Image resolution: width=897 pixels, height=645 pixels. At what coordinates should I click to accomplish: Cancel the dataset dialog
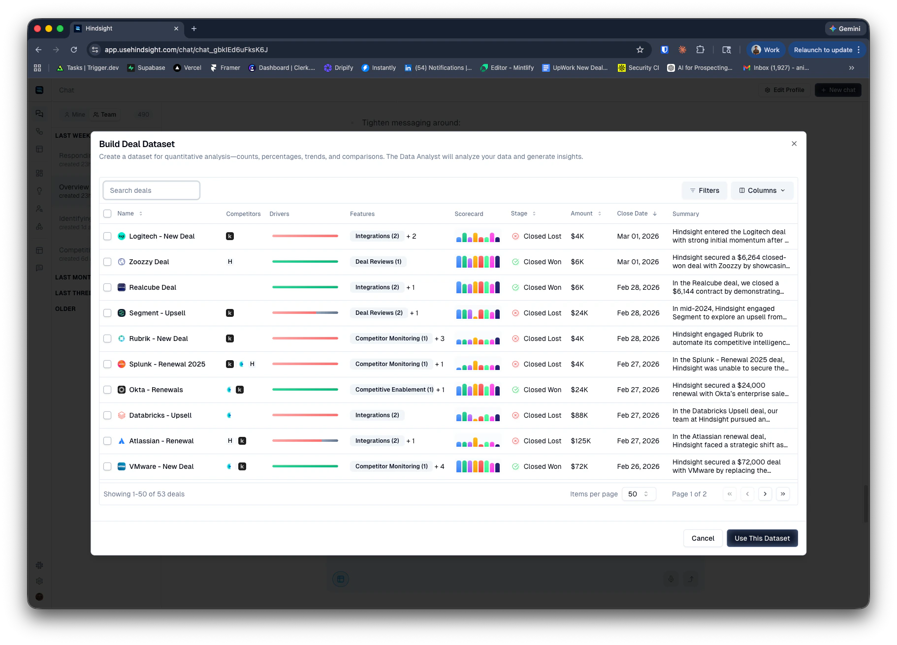coord(703,538)
